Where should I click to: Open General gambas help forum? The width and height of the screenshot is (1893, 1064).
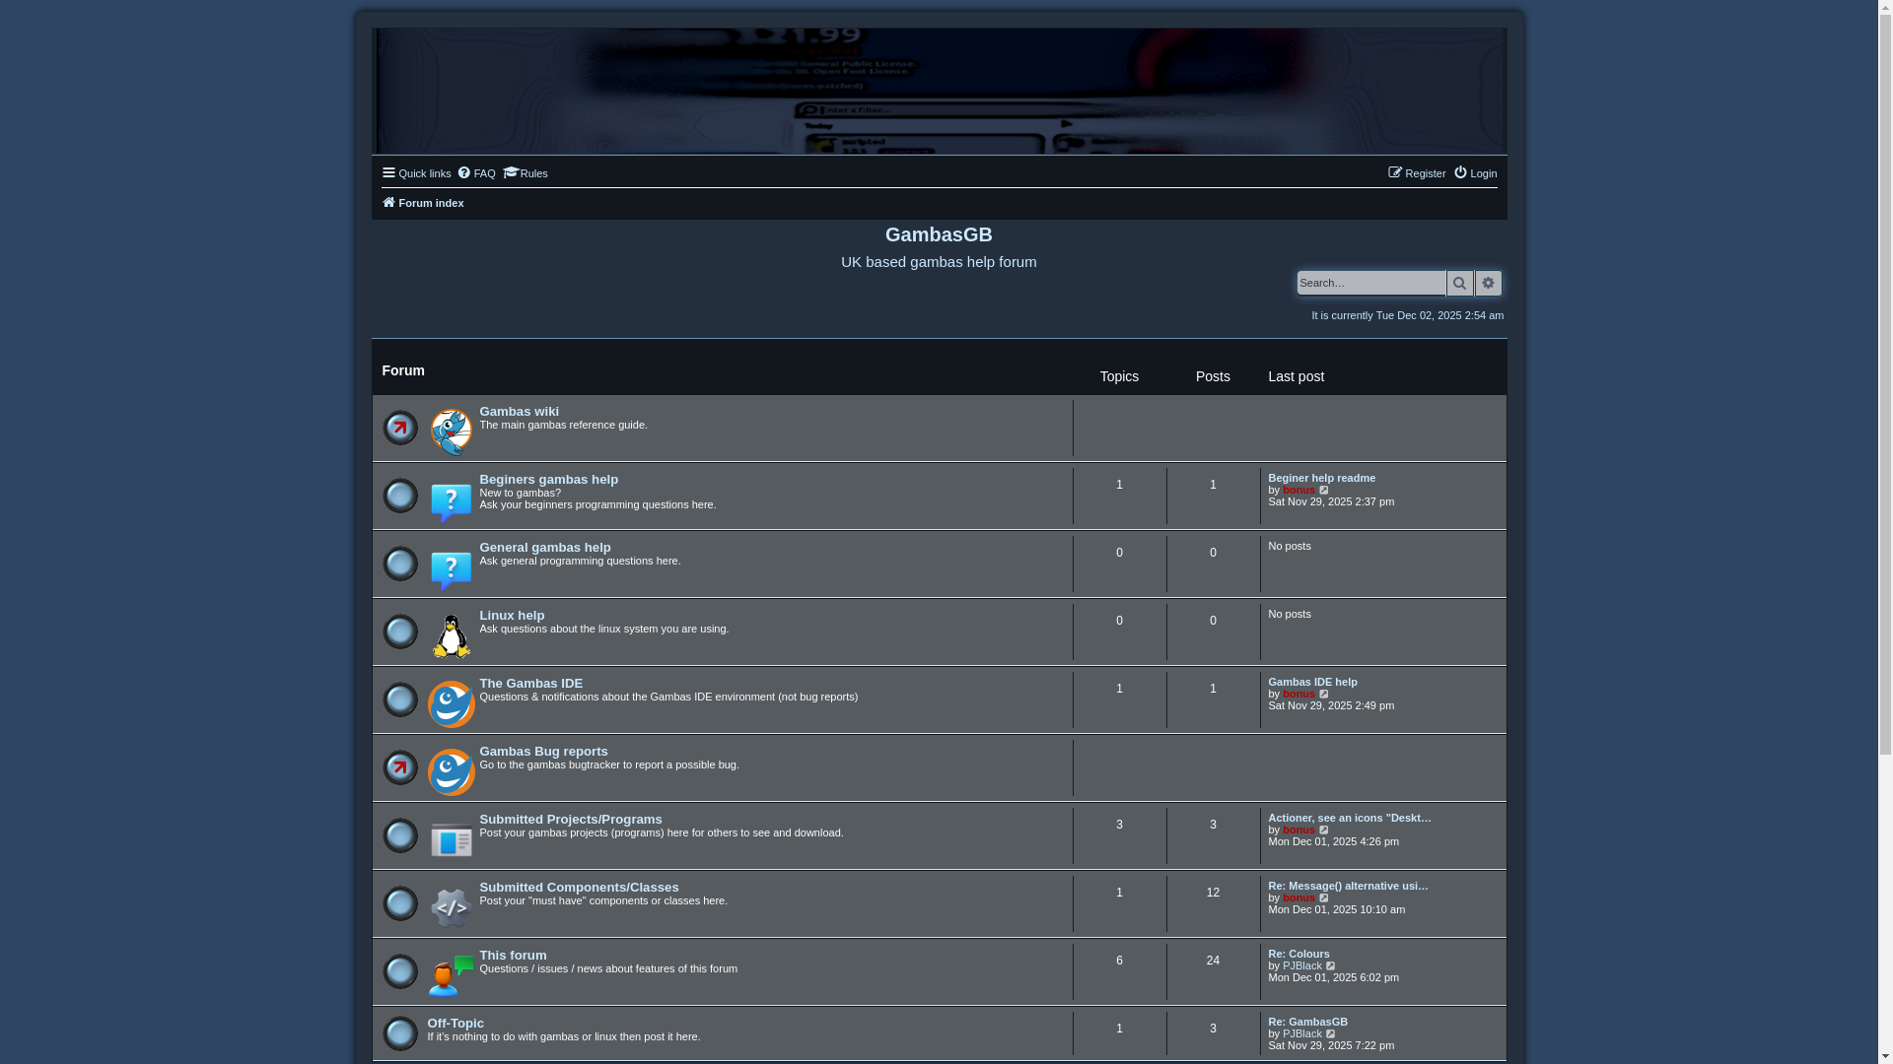click(x=544, y=548)
